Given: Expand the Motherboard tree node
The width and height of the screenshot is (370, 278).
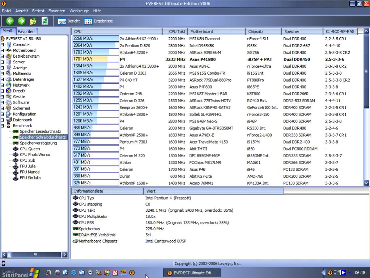Looking at the screenshot, I should coord(3,50).
